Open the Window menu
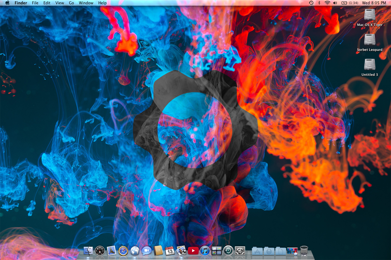This screenshot has height=260, width=391. point(86,3)
